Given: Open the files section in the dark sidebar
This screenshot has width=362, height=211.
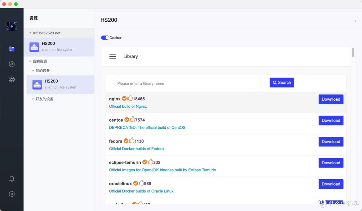Looking at the screenshot, I should pos(12,49).
